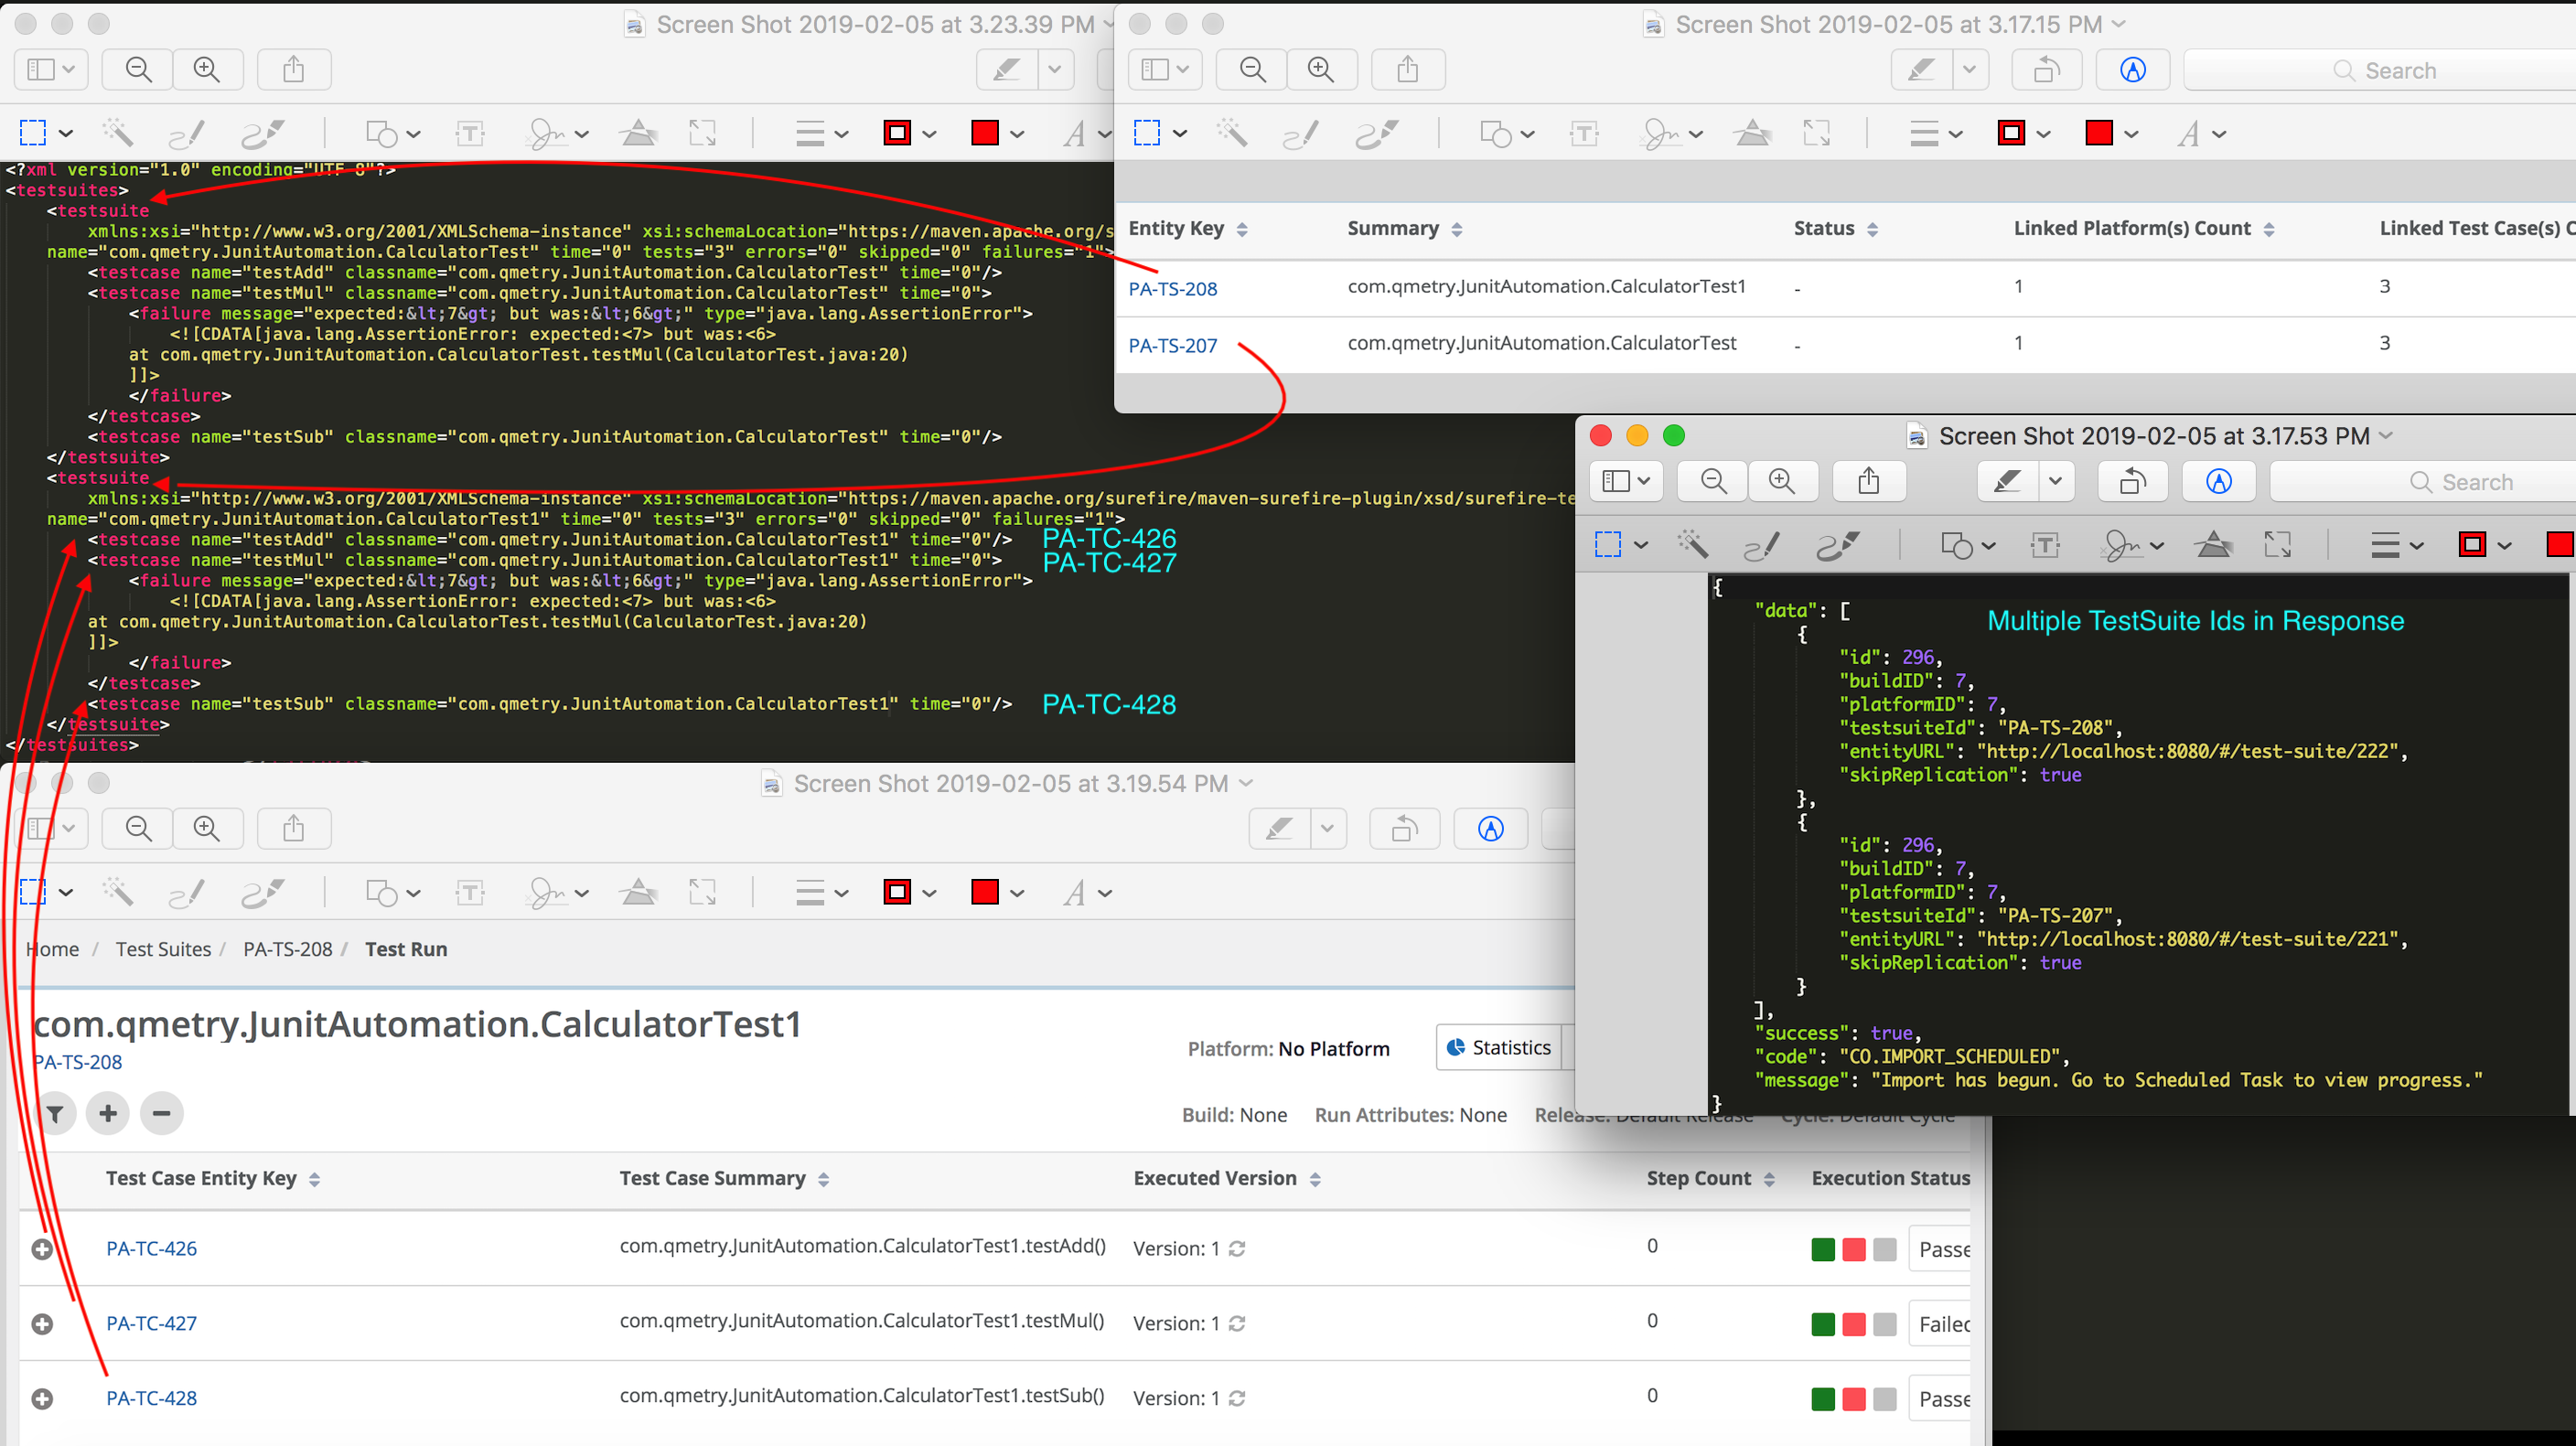
Task: Toggle sort on the Step Count column
Action: [x=1769, y=1178]
